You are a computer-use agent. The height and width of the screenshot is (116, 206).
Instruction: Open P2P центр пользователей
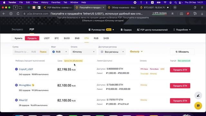coord(152,30)
